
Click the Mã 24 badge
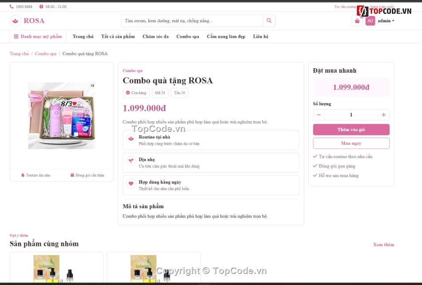[x=160, y=93]
